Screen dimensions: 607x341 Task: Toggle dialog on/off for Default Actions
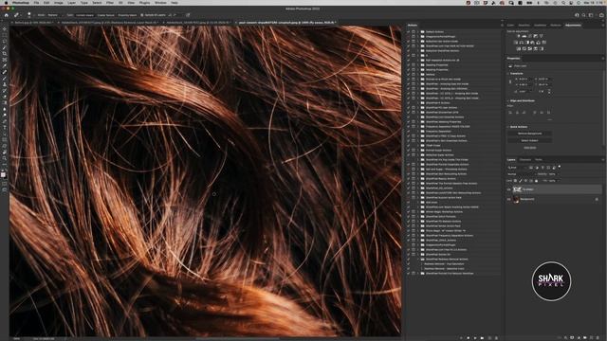(414, 31)
